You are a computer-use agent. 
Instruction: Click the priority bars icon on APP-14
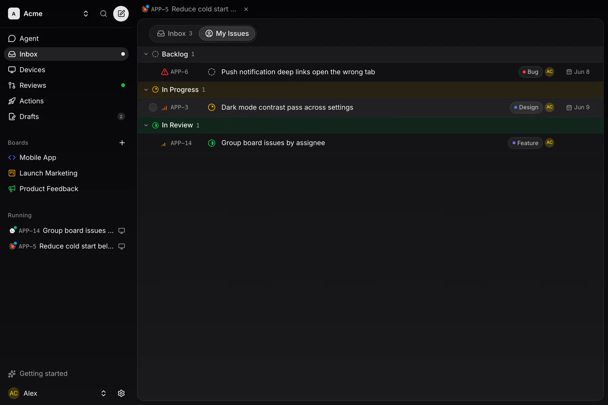pos(163,143)
